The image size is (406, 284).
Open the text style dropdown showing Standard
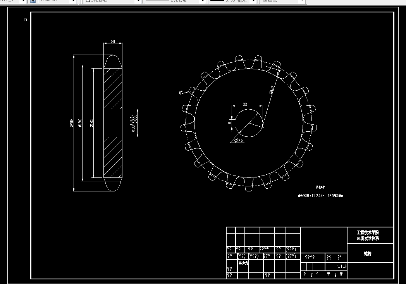[57, 1]
